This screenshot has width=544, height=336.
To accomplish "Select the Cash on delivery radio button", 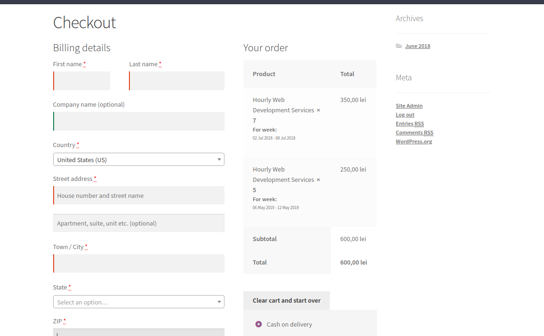I will coord(258,324).
